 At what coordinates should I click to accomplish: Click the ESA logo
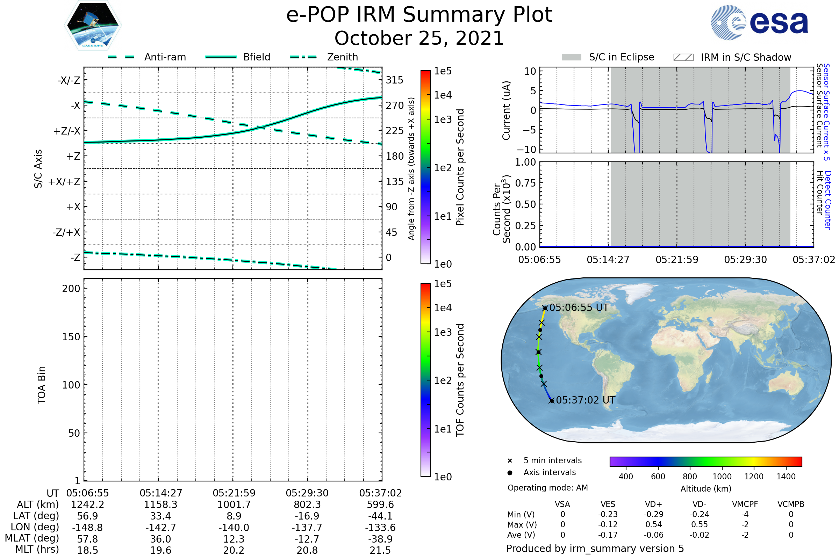click(759, 23)
